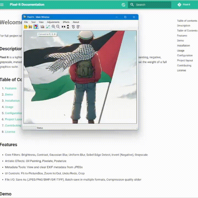This screenshot has width=198, height=198.
Task: Go to Features in right sidebar
Action: point(182,35)
